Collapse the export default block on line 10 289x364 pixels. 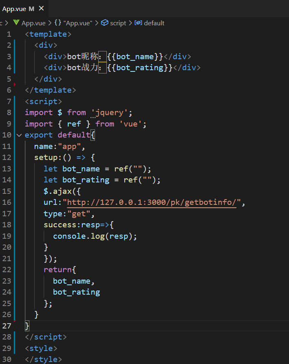tap(19, 135)
